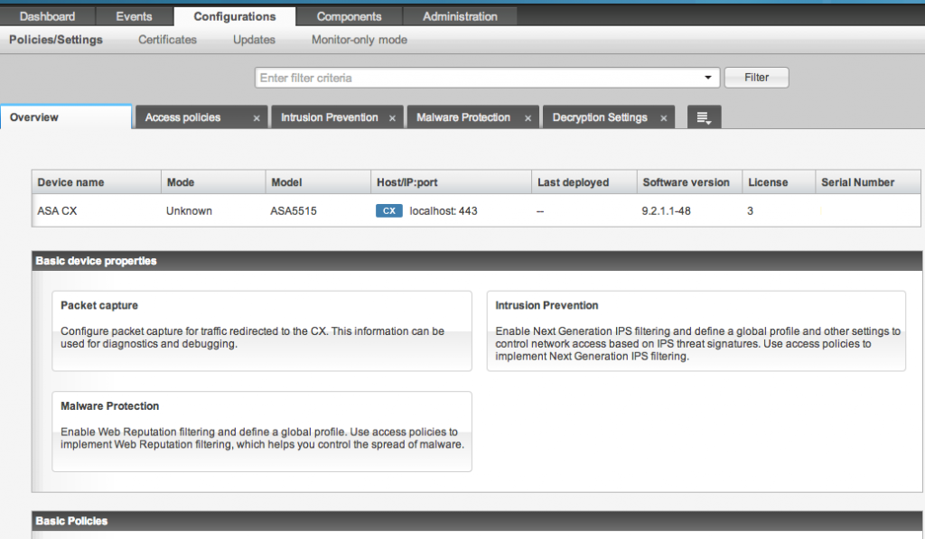Close the Decryption Settings tab
The image size is (925, 539).
click(663, 118)
